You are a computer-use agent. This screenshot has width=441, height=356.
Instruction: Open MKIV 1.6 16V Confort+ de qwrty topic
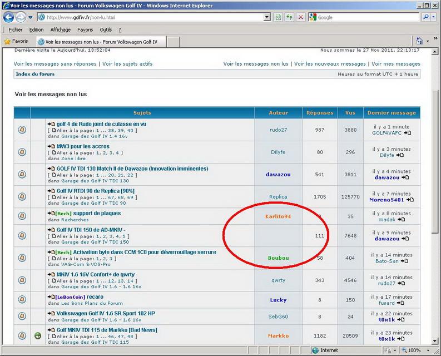click(96, 274)
